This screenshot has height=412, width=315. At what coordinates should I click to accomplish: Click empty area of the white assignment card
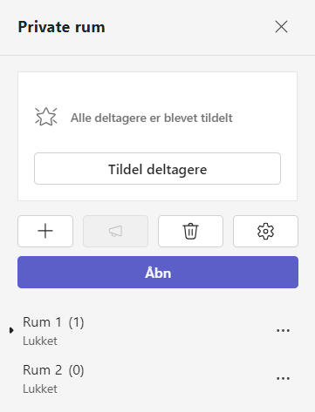[x=157, y=87]
